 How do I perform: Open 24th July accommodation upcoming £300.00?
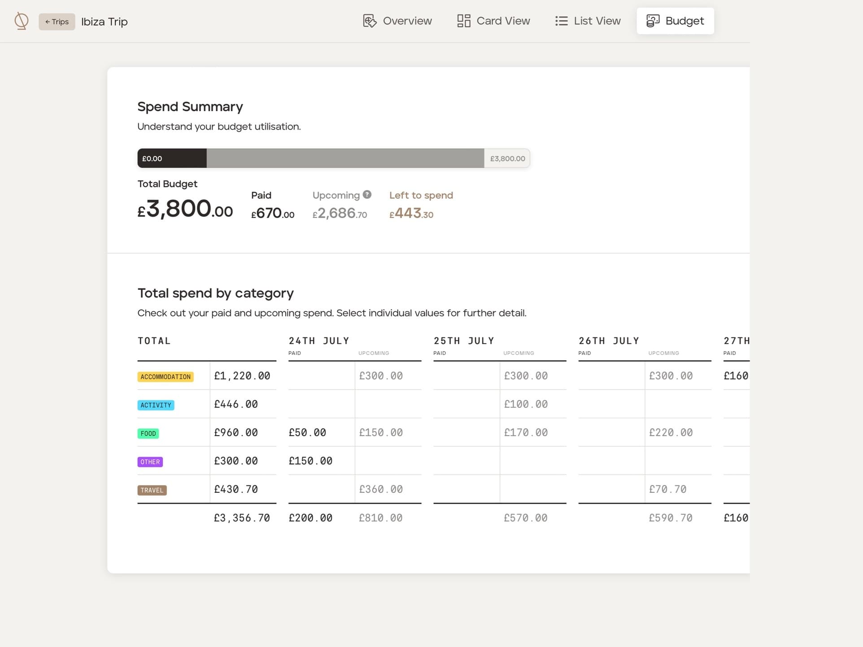pos(381,376)
